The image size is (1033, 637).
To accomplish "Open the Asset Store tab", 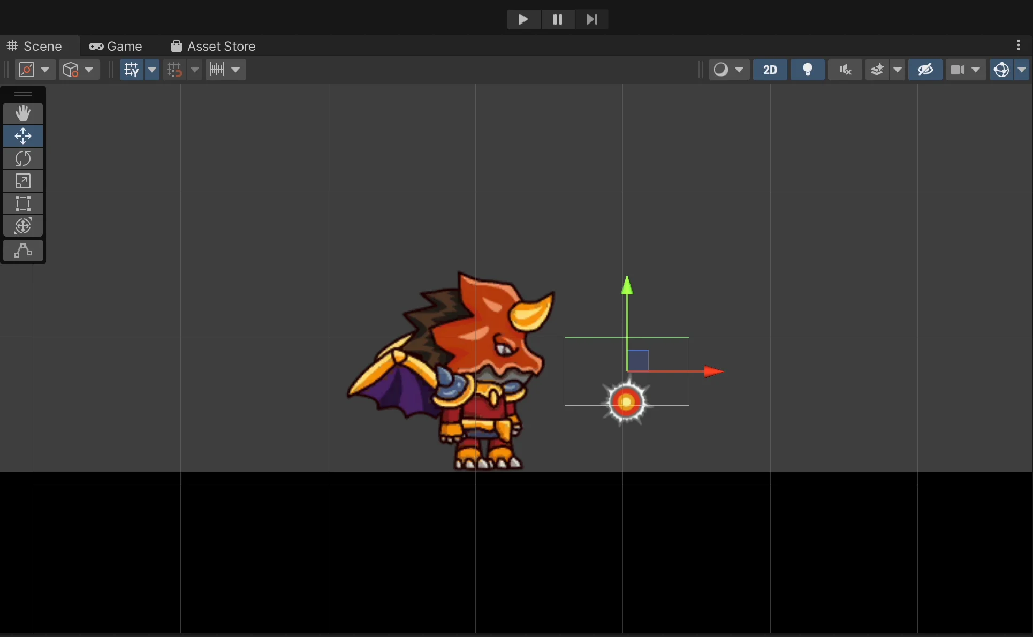I will coord(212,46).
